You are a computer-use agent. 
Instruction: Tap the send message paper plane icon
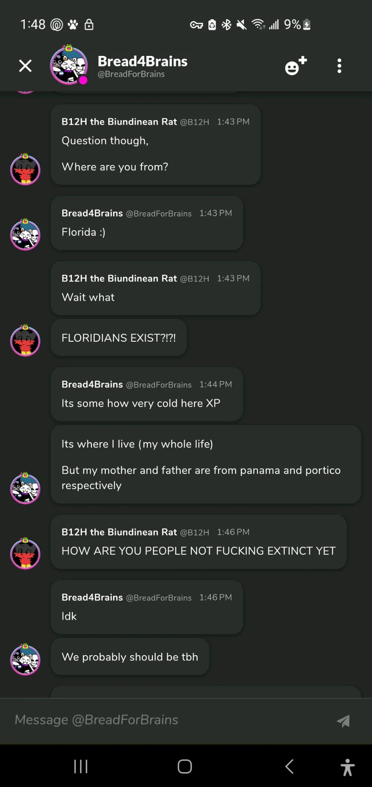343,721
